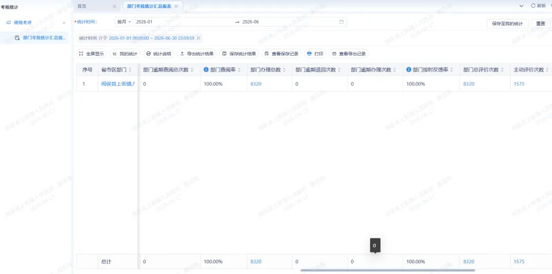Switch to the 首页 tab
Viewport: 552px width, 274px height.
tap(82, 6)
